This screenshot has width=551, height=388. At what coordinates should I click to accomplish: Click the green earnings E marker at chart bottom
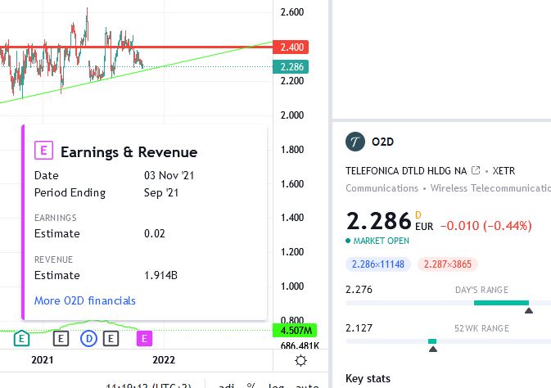click(21, 339)
